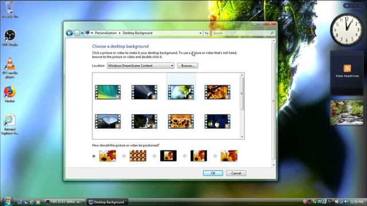Click the Back arrow in Desktop Background window
The height and width of the screenshot is (206, 367).
69,33
